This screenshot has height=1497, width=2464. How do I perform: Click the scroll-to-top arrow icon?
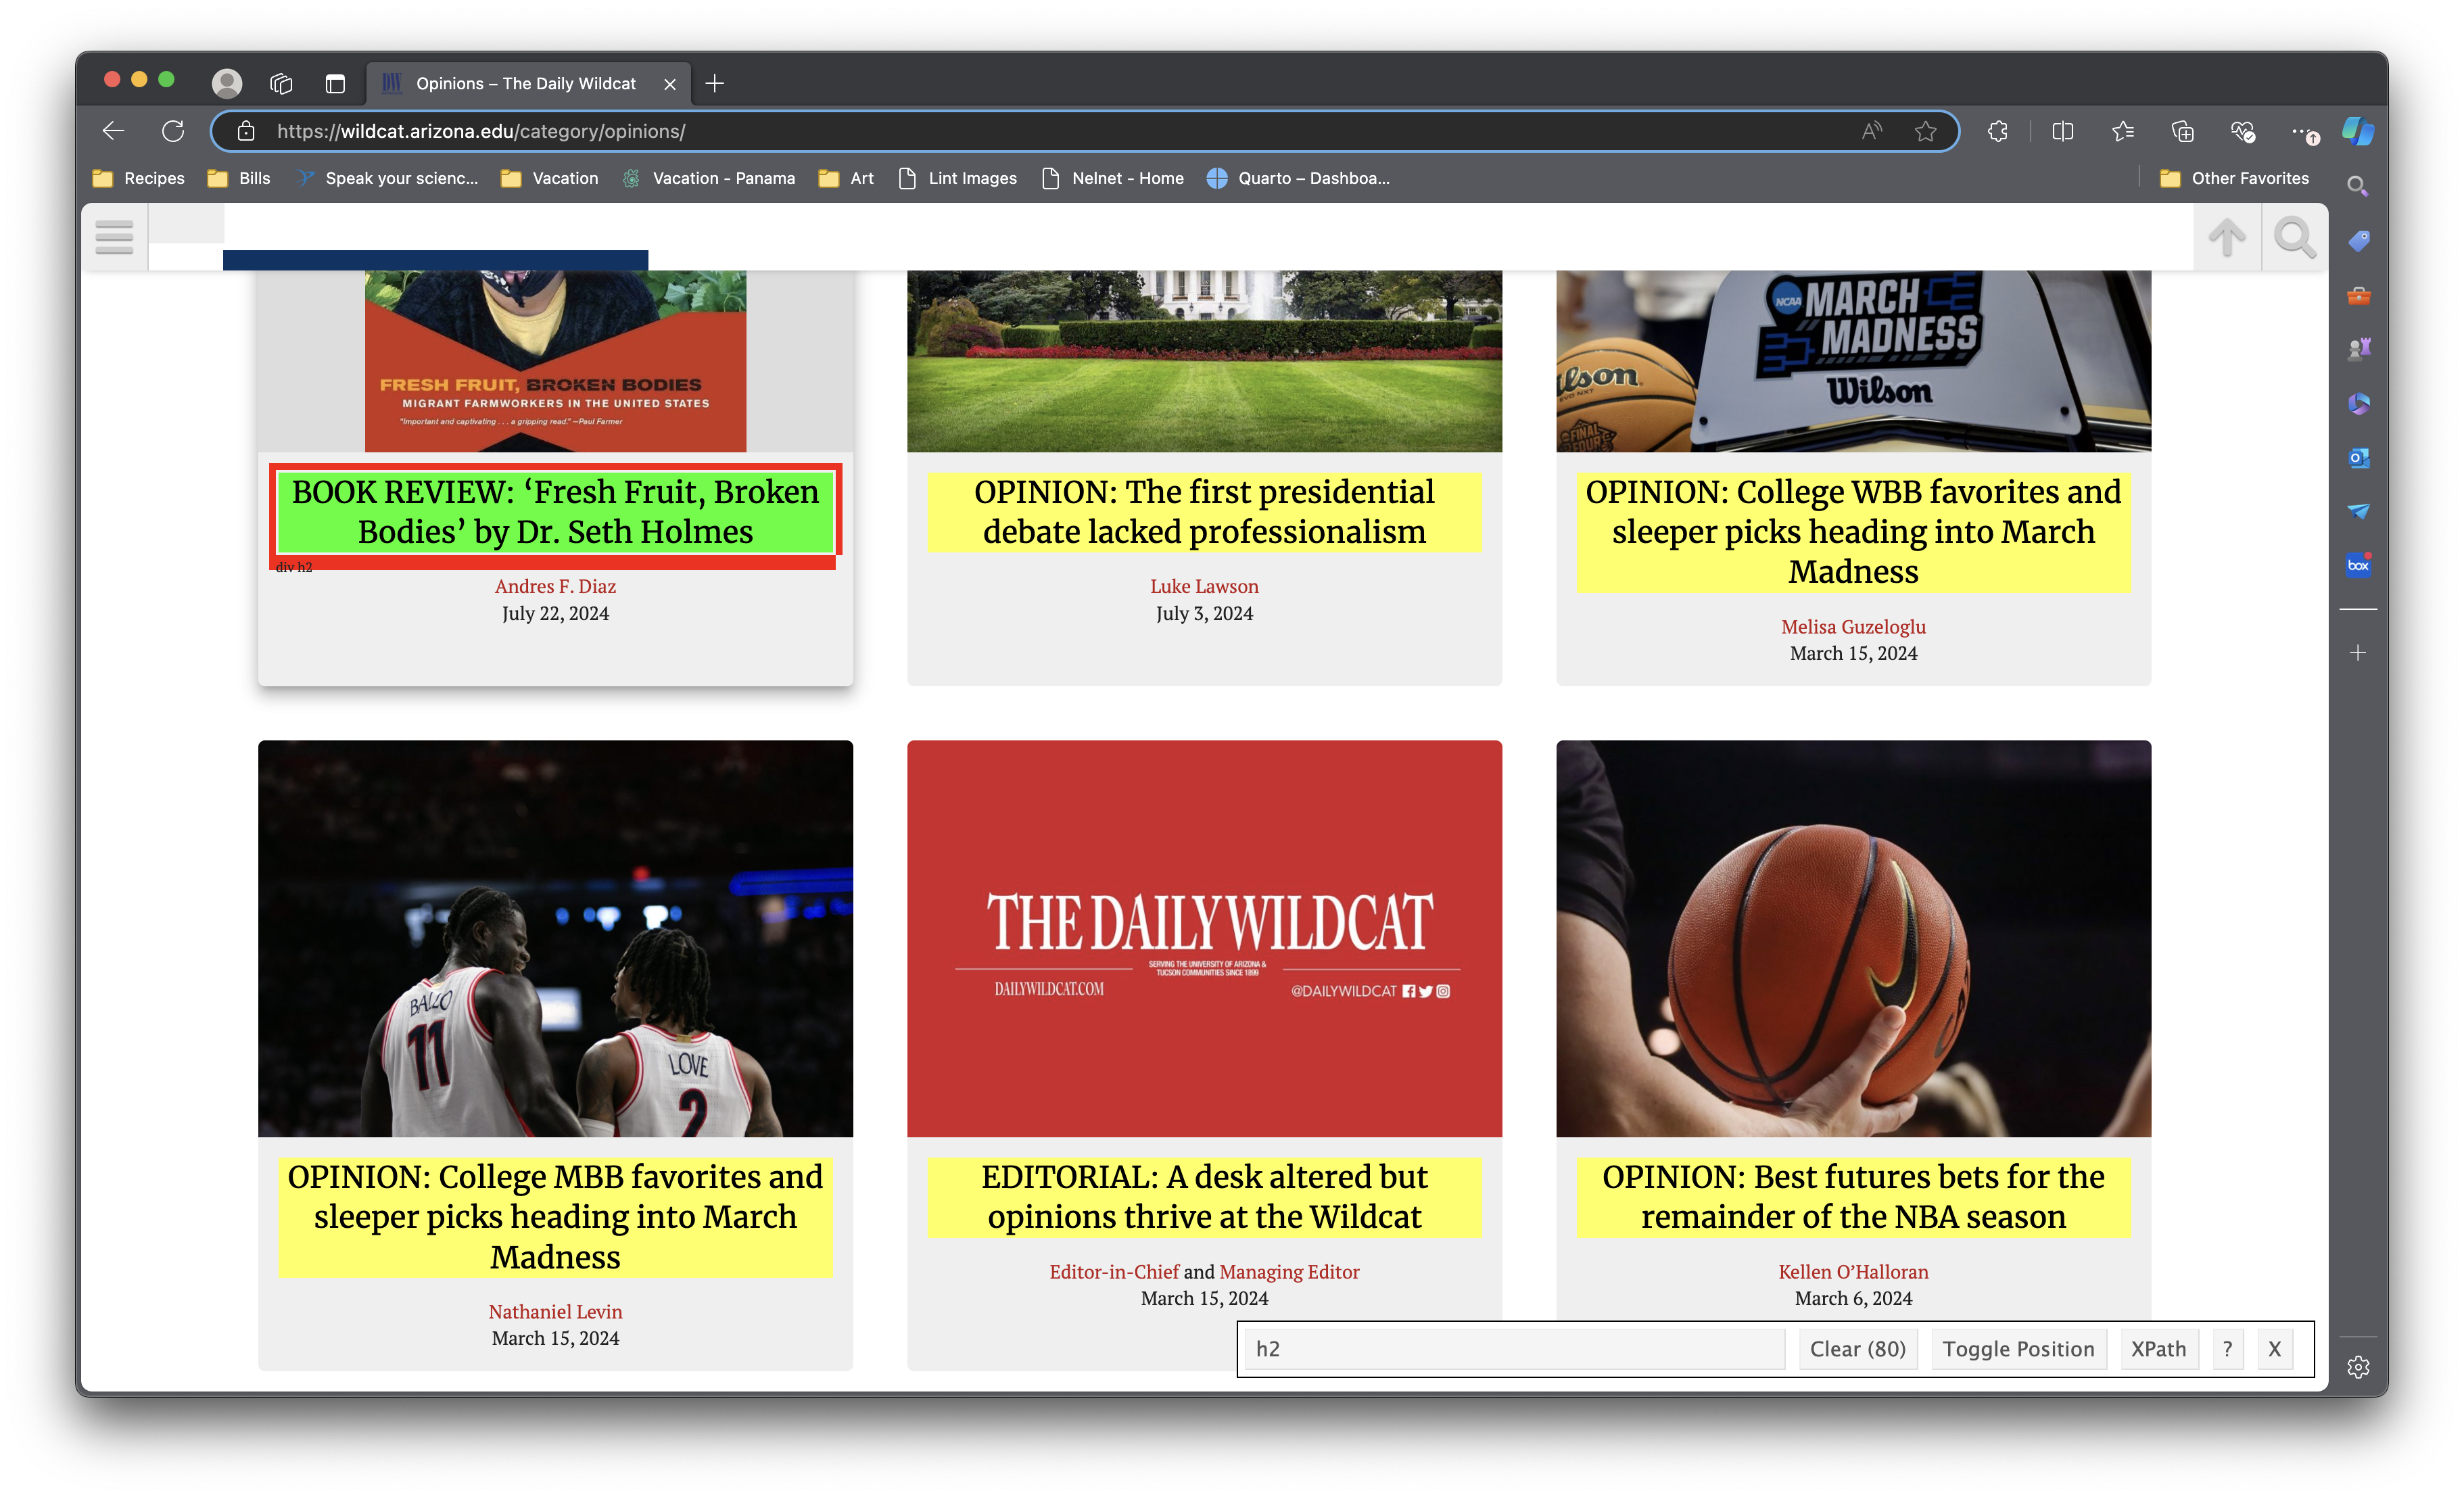click(2226, 237)
